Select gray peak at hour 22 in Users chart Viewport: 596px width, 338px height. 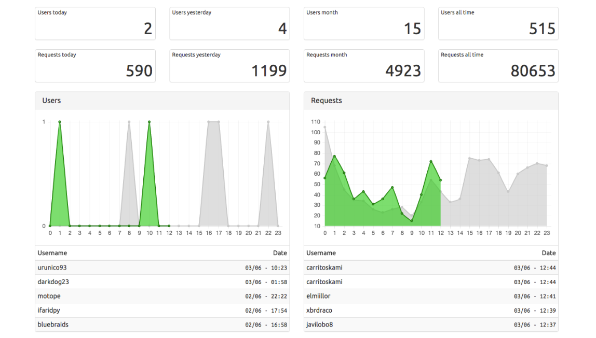coord(268,122)
